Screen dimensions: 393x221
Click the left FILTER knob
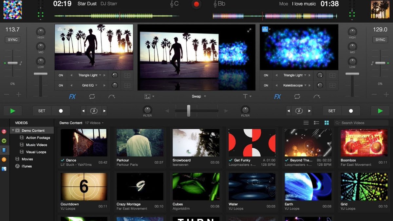click(147, 110)
